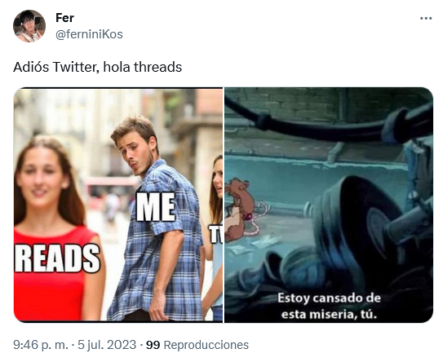
Task: Open the cartoon rat meme image
Action: click(x=329, y=205)
